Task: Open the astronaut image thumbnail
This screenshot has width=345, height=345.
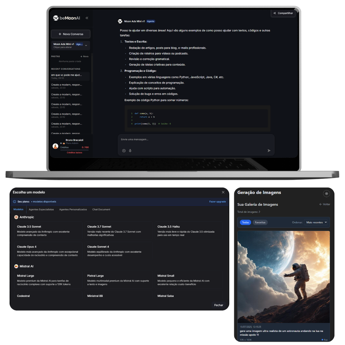Action: (x=283, y=277)
